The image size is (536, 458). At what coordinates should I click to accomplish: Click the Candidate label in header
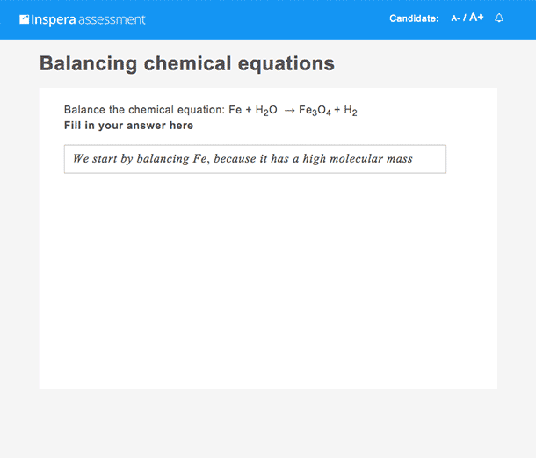pyautogui.click(x=414, y=18)
